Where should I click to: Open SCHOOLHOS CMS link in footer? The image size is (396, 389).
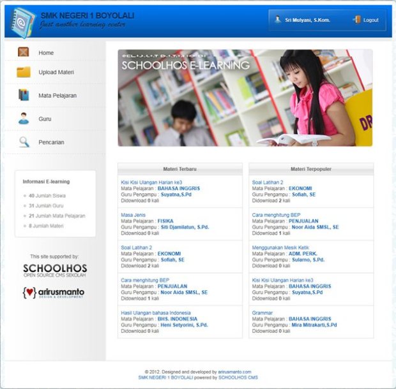coord(238,378)
